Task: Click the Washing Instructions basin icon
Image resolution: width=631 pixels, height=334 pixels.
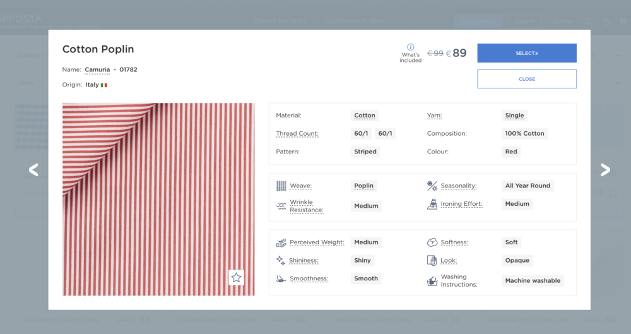Action: click(x=432, y=281)
